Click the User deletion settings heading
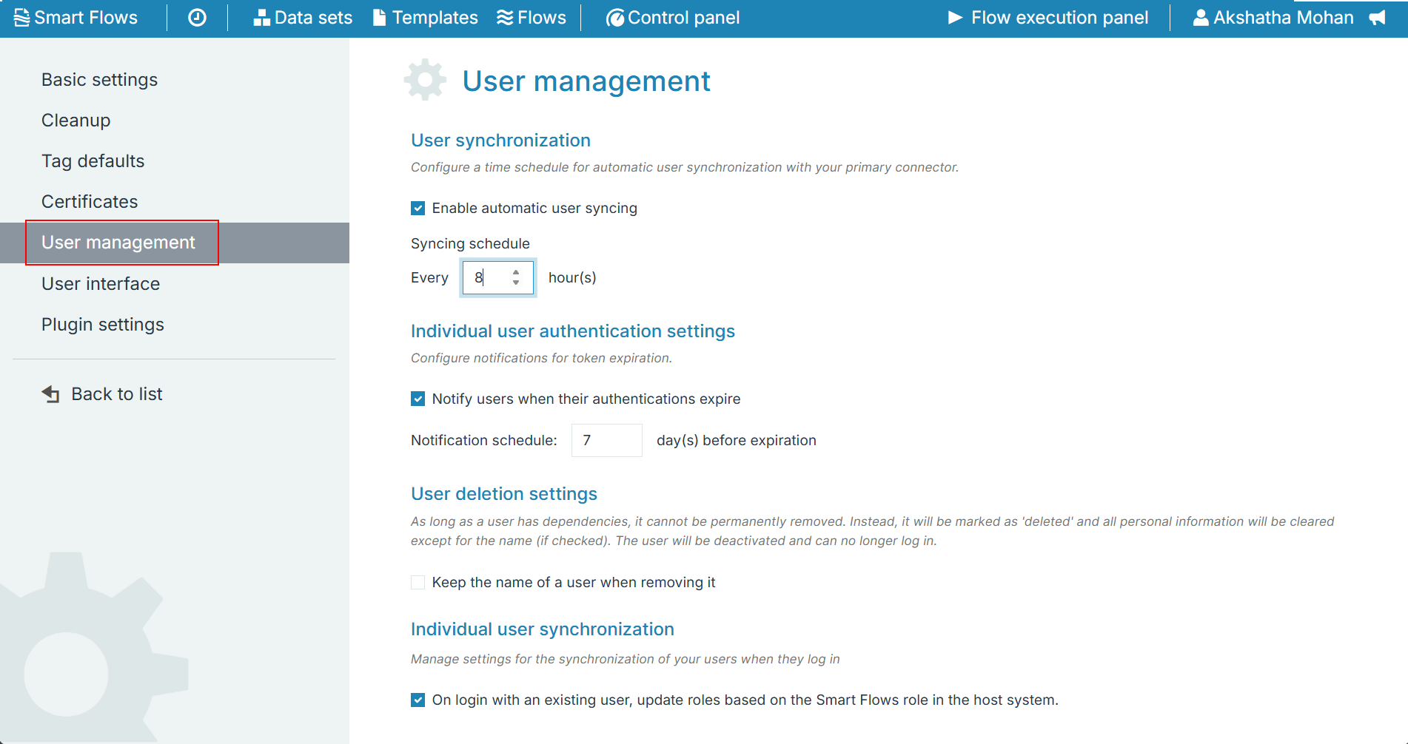Image resolution: width=1408 pixels, height=744 pixels. point(504,494)
